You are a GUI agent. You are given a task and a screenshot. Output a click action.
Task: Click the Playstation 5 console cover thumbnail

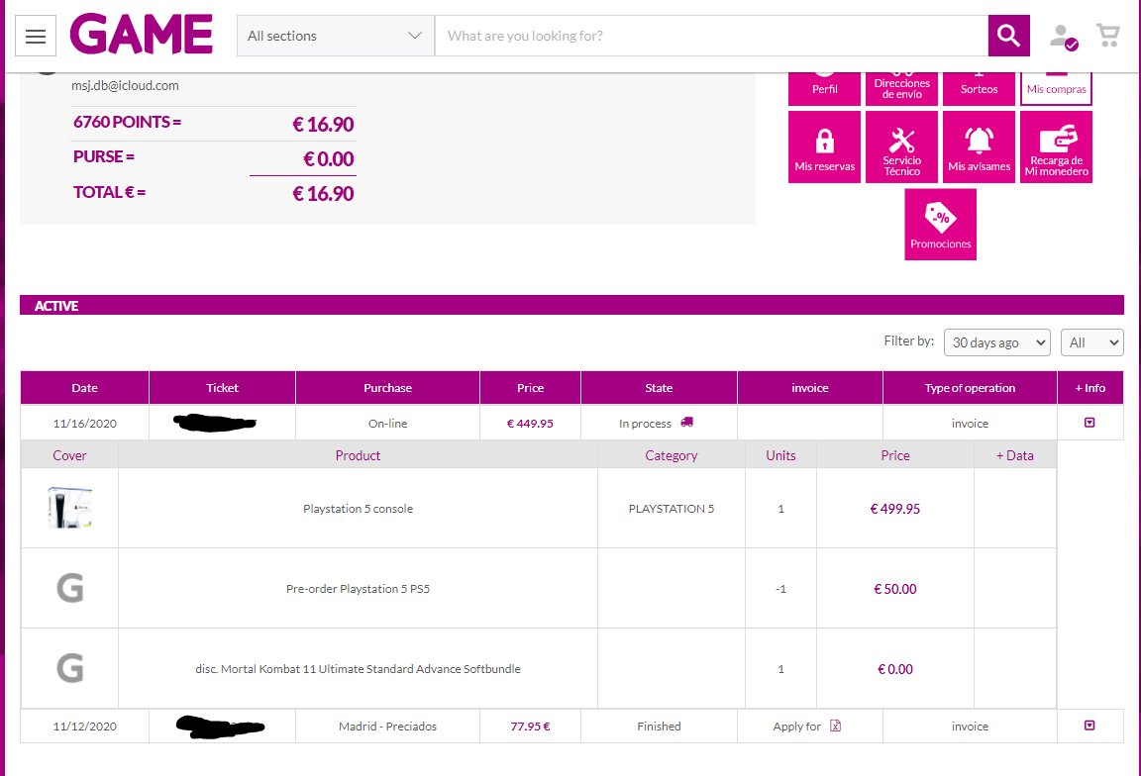coord(69,508)
